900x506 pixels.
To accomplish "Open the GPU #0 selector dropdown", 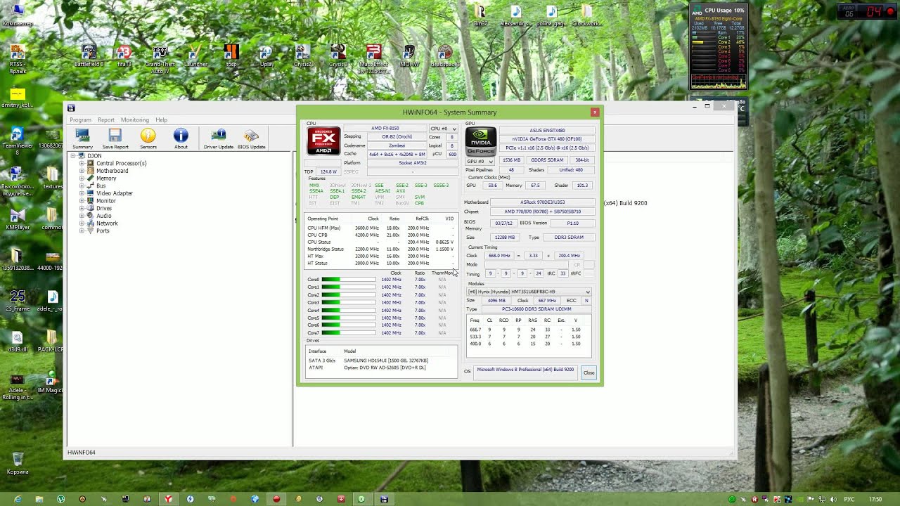I will 480,161.
